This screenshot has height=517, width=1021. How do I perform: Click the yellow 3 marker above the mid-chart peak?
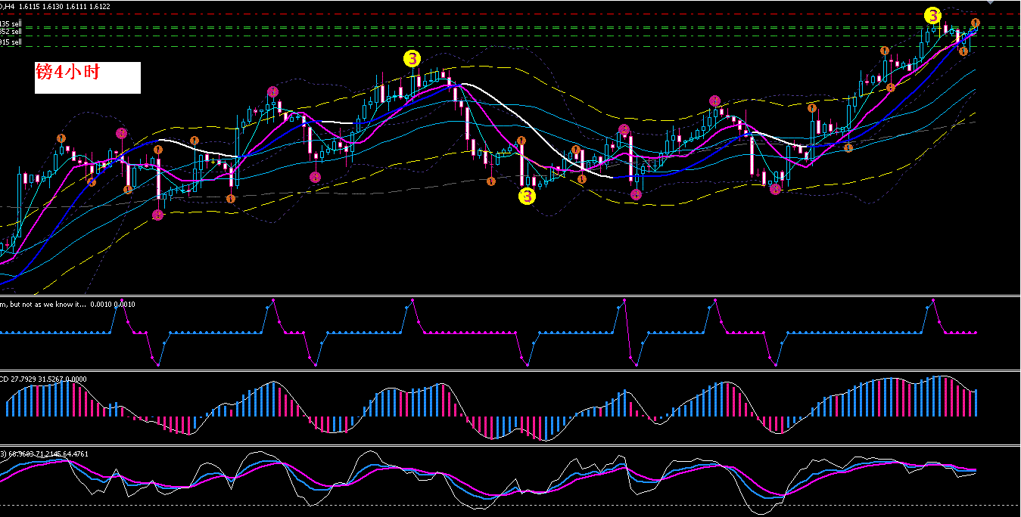[412, 59]
